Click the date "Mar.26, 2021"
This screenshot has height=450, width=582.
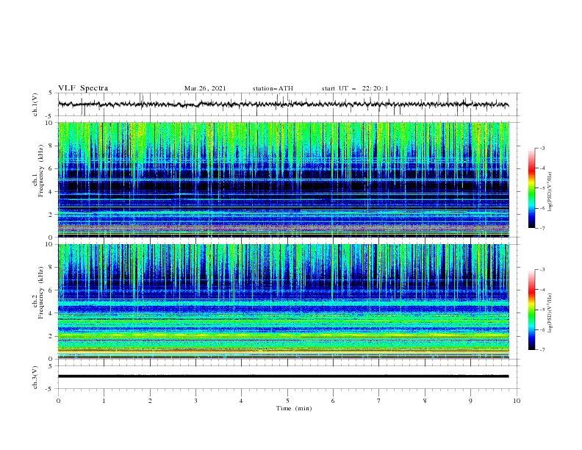(x=205, y=88)
